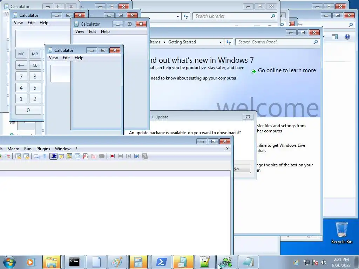Open Edit menu in the frontmost Calculator window
This screenshot has height=269, width=359.
(x=66, y=58)
